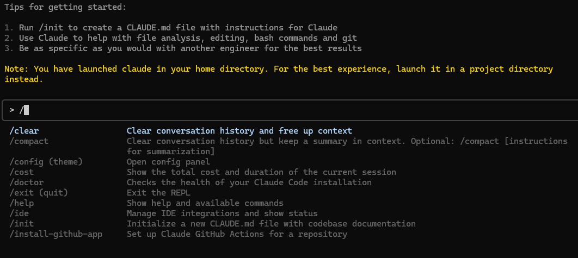Pick the /cost command in suggestions
The image size is (578, 258).
click(x=21, y=172)
